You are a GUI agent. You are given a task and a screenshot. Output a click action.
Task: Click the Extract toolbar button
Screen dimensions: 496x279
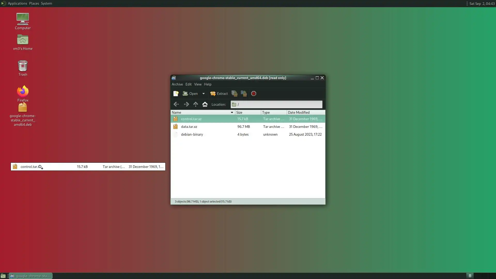(x=219, y=94)
